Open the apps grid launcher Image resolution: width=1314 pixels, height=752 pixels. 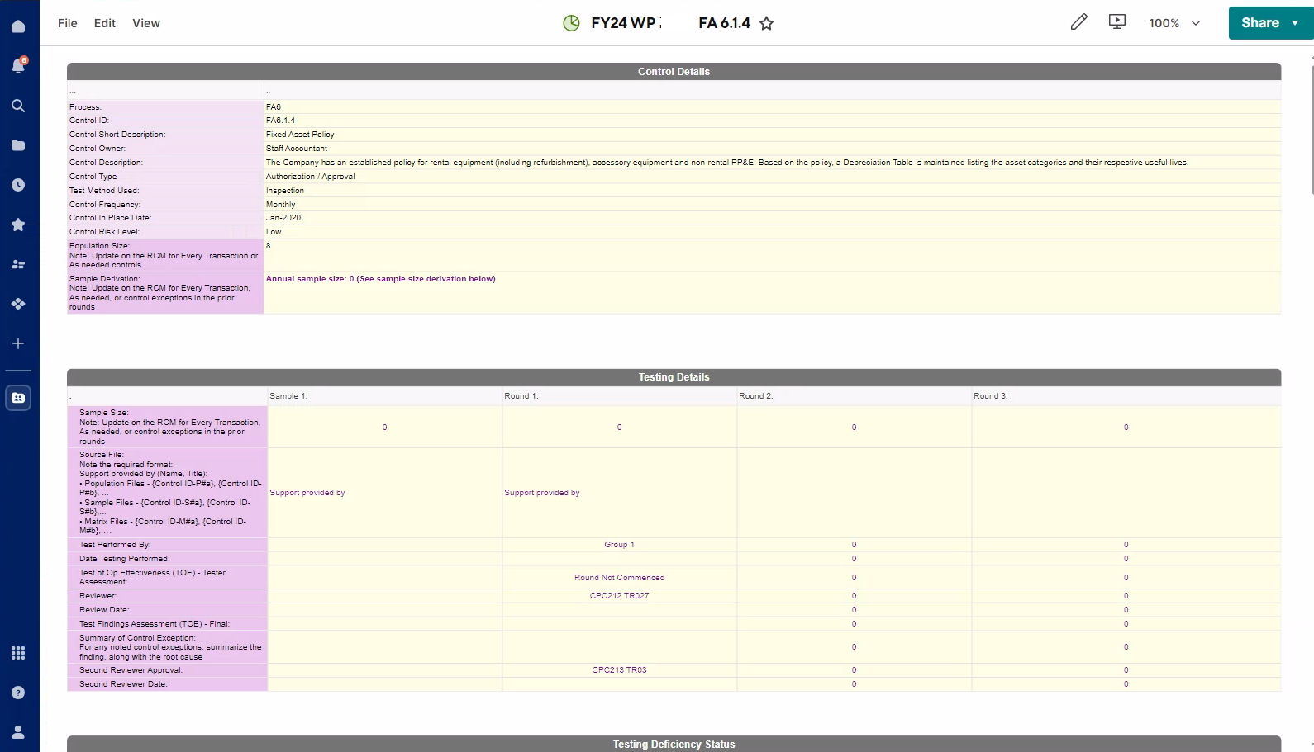[18, 653]
